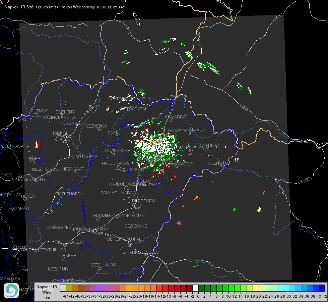Click the DEBRECEN city label
Image resolution: width=328 pixels, height=302 pixels.
pos(143,201)
